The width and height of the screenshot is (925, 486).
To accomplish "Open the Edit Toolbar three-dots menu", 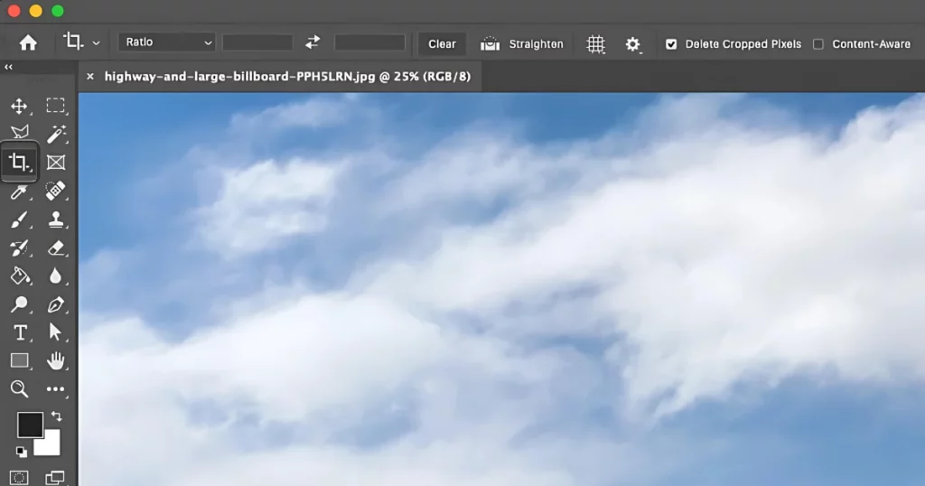I will [x=55, y=388].
